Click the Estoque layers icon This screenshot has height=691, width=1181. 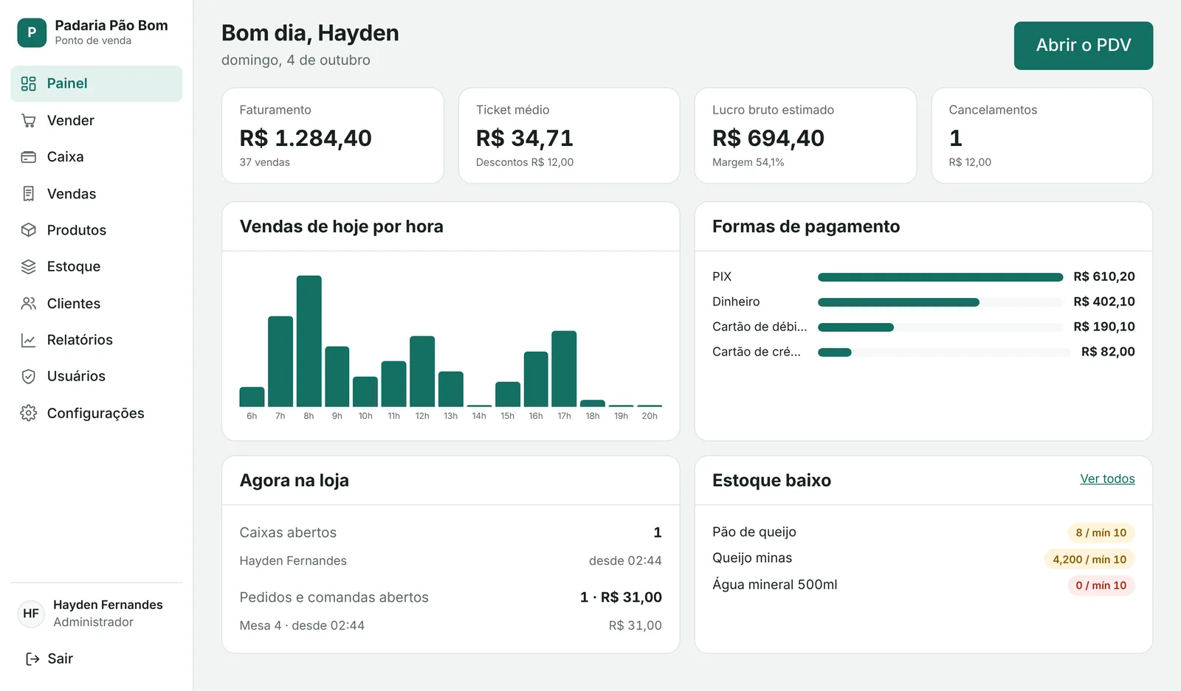pyautogui.click(x=29, y=267)
